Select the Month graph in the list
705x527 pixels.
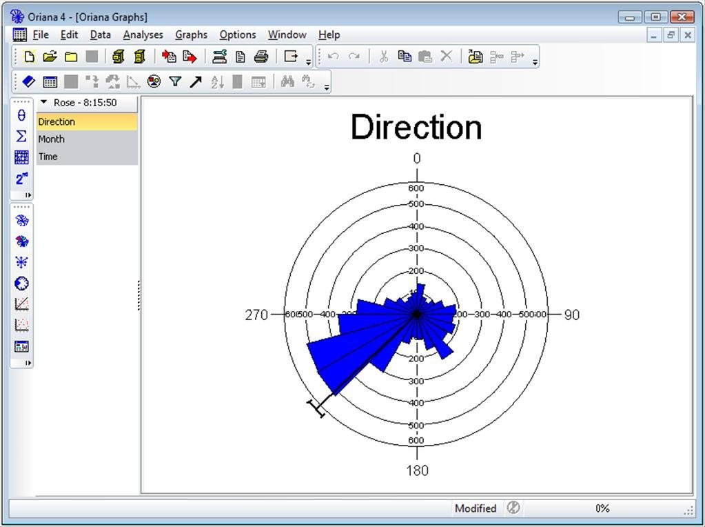[x=87, y=139]
